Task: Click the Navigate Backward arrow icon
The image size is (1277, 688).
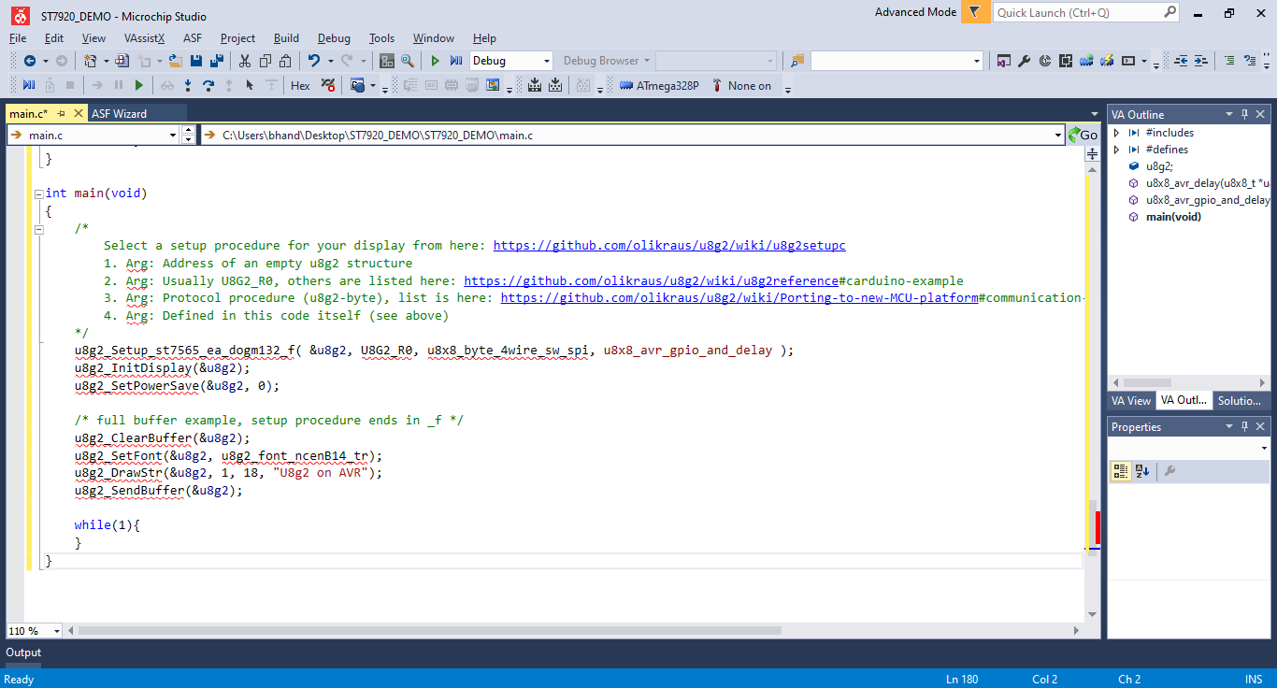Action: click(x=30, y=61)
